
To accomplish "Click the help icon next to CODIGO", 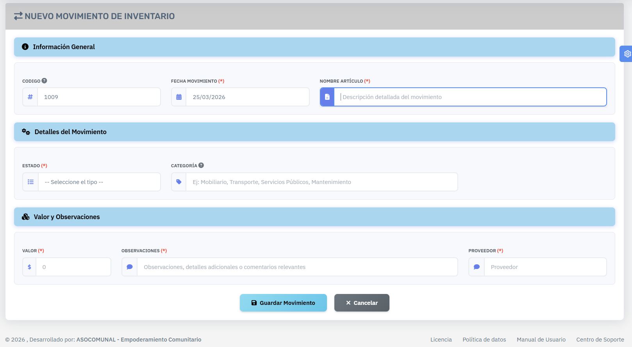I will tap(44, 81).
